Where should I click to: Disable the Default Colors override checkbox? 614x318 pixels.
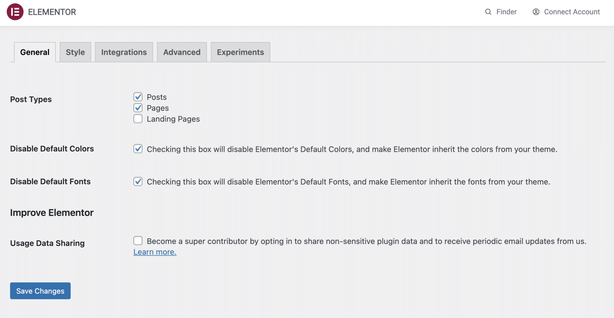point(138,149)
